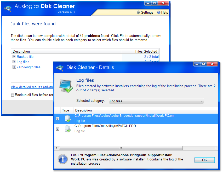The width and height of the screenshot is (223, 173).
Task: Click the blue information icon
Action: [x=63, y=159]
